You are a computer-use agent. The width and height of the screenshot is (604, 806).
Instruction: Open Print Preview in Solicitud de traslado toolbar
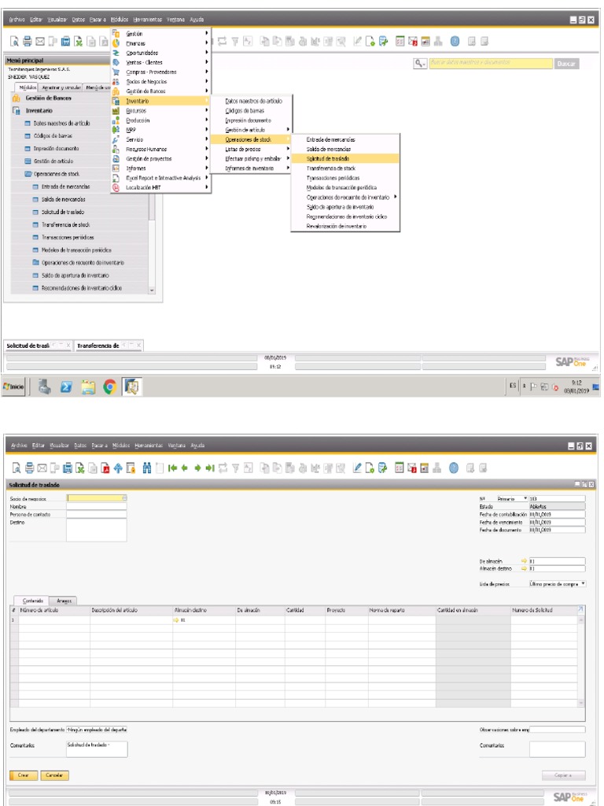point(16,468)
